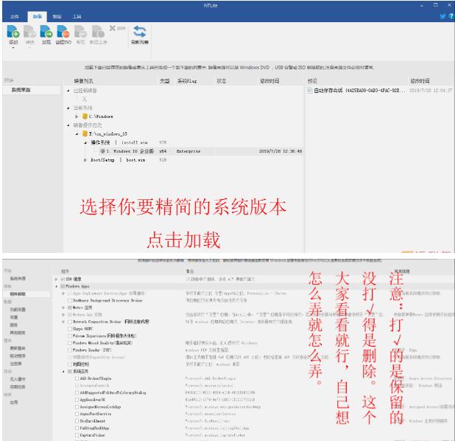The width and height of the screenshot is (455, 441).
Task: Click the 创建ISO toolbar icon
Action: (x=63, y=32)
